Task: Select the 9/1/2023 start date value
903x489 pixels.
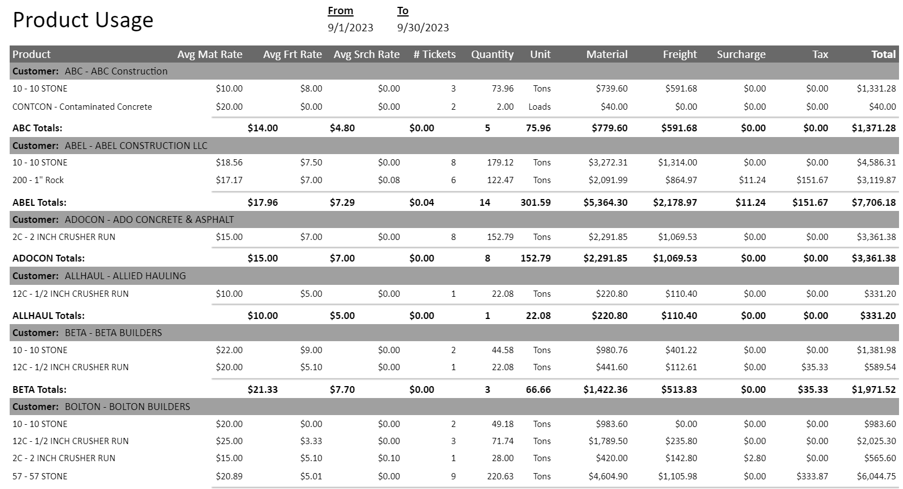Action: [x=350, y=27]
